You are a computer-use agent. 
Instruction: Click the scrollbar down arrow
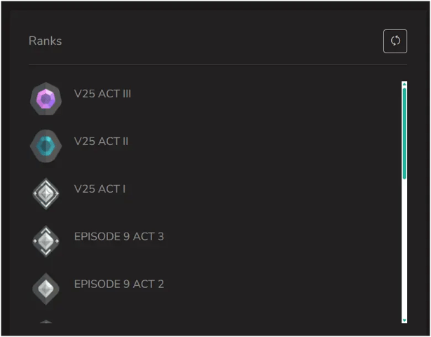pyautogui.click(x=404, y=319)
